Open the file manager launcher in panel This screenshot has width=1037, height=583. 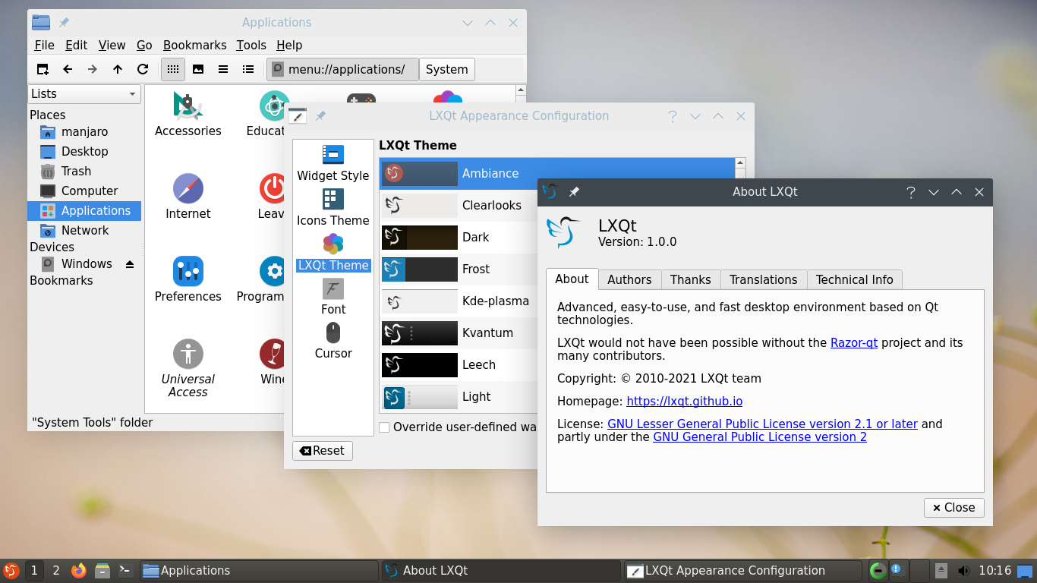point(102,570)
